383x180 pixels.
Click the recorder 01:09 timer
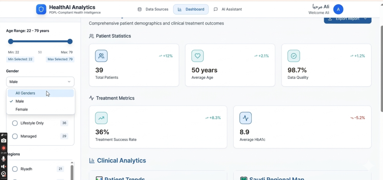[x=3, y=153]
